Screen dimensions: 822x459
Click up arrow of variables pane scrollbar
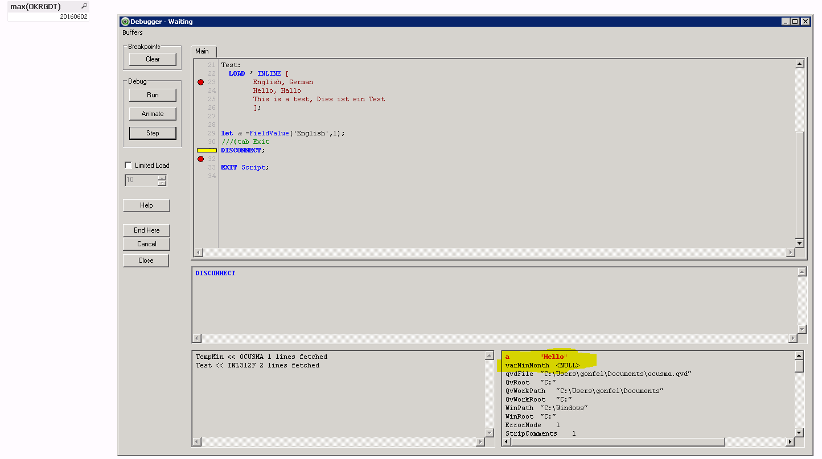coord(799,355)
